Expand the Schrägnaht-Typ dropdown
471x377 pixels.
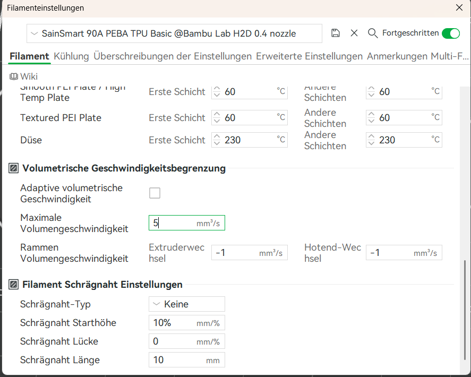tap(186, 304)
